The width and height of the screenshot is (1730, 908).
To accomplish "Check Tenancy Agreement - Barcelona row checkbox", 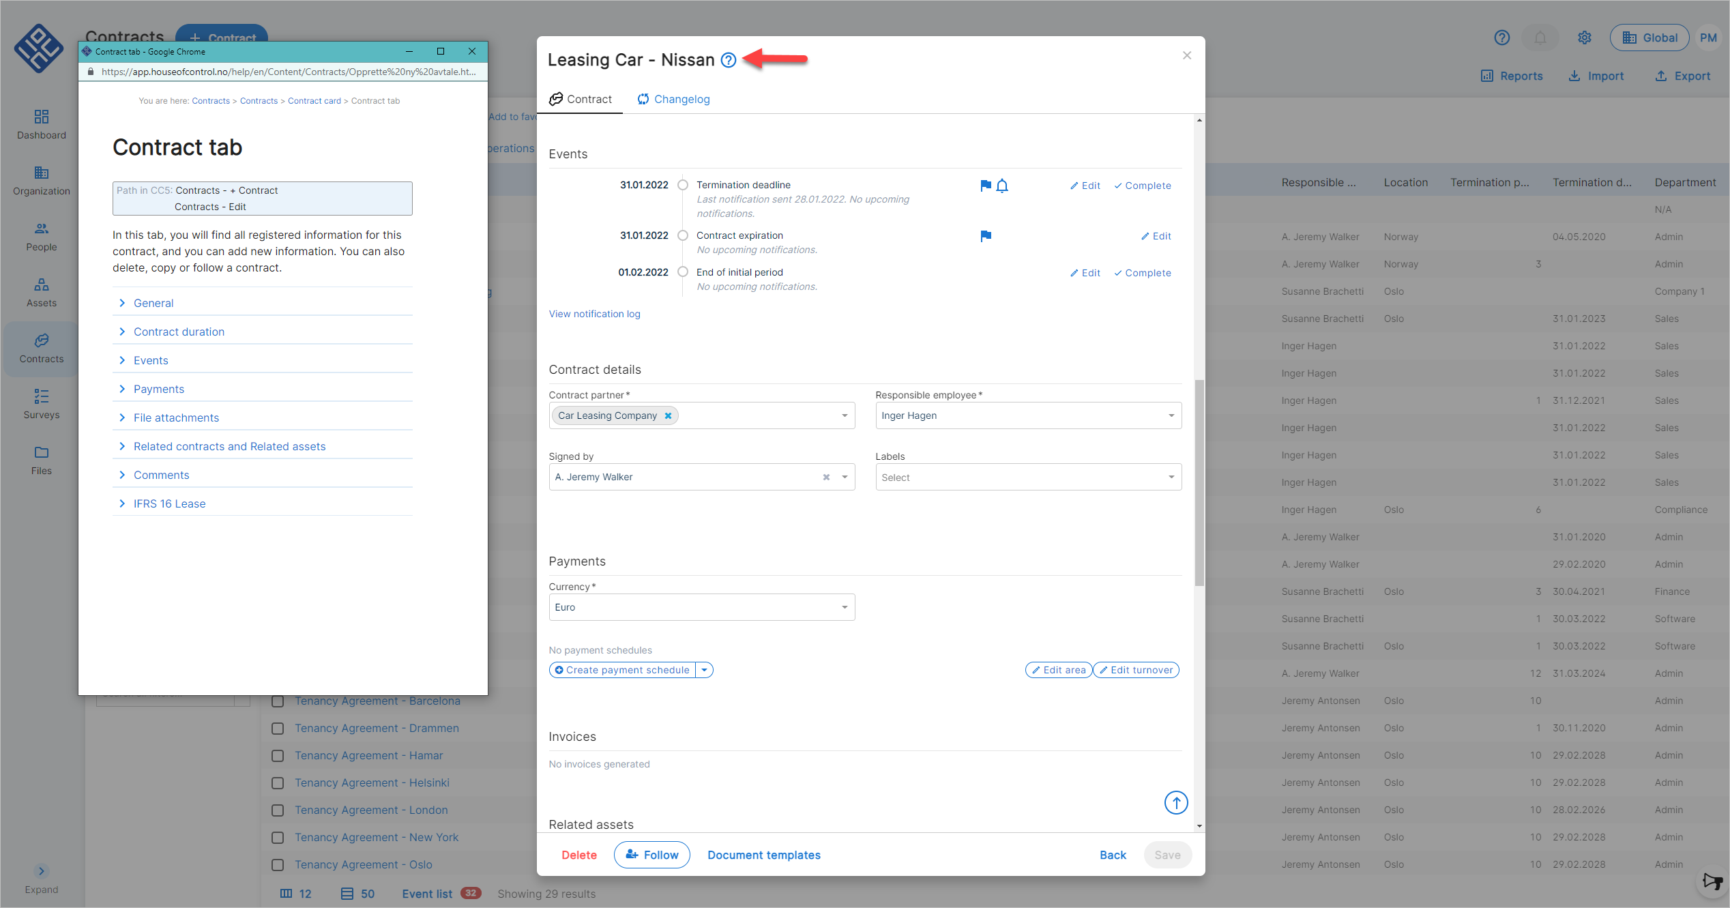I will [x=278, y=701].
